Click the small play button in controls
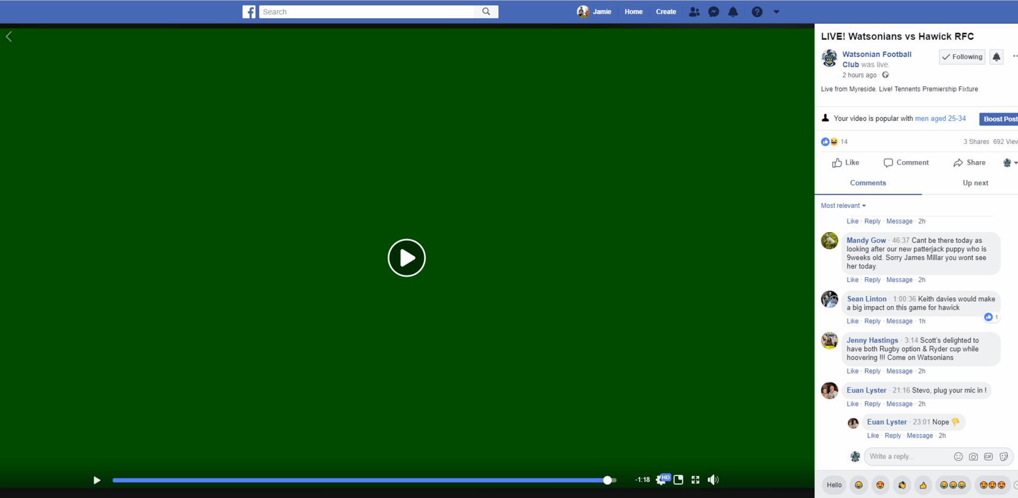This screenshot has height=498, width=1018. (x=97, y=480)
